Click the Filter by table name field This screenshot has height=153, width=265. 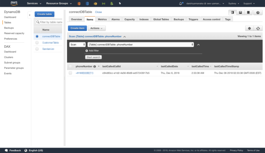point(49,22)
